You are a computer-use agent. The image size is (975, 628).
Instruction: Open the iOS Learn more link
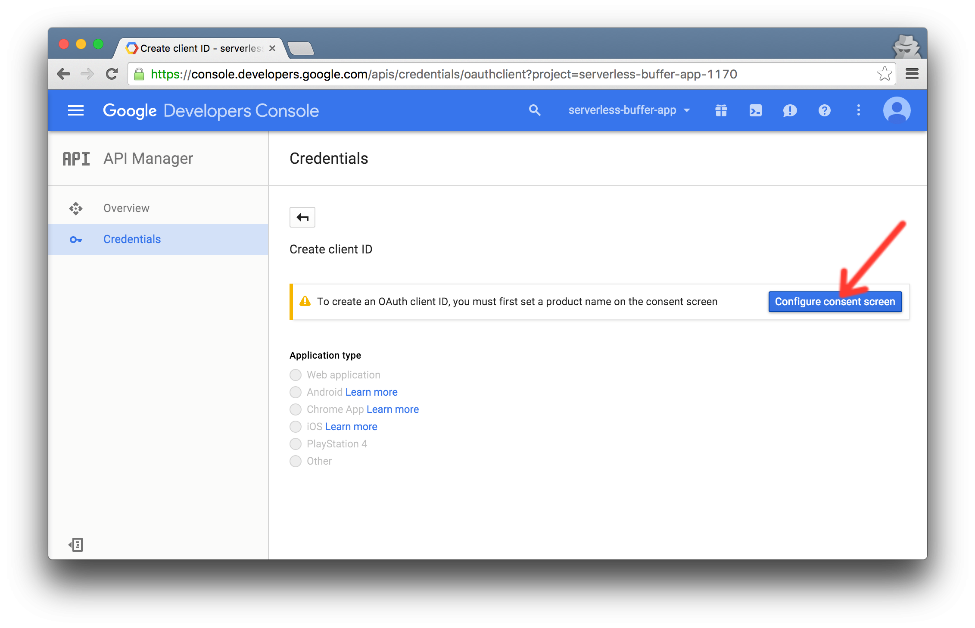click(351, 427)
